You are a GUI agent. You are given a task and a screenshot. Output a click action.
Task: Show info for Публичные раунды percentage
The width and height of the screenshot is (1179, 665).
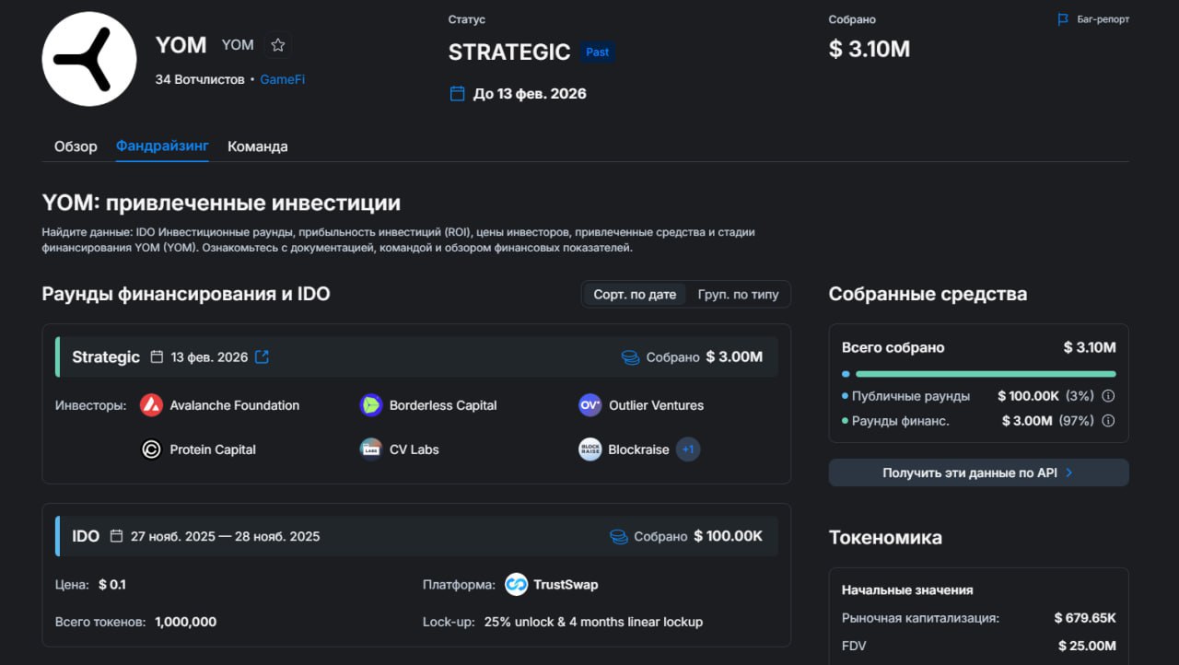pos(1108,396)
